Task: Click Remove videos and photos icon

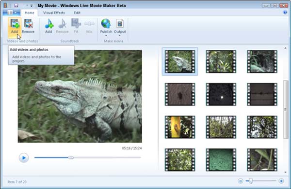Action: click(x=28, y=24)
